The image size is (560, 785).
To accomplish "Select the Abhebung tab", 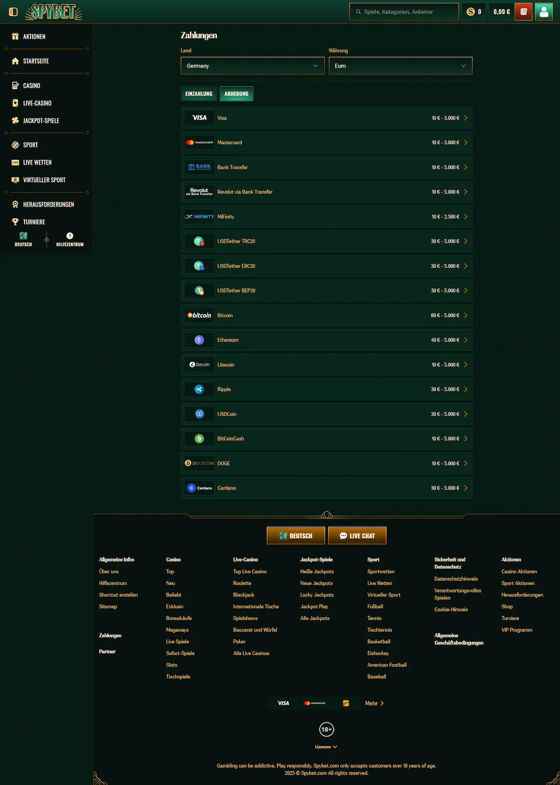I will (236, 94).
